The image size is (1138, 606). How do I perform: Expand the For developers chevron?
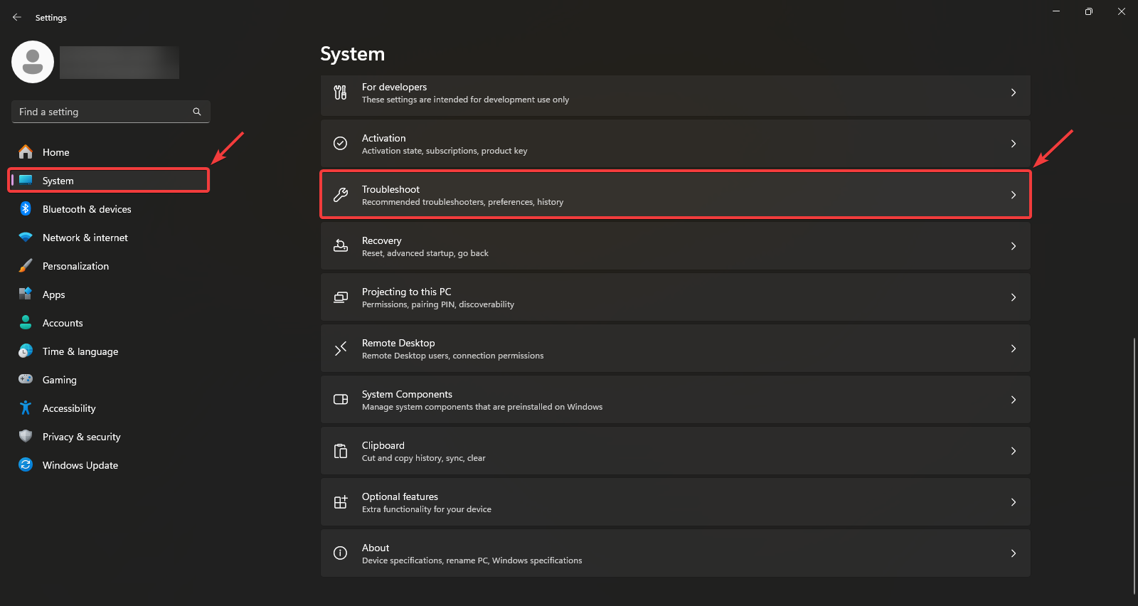tap(1014, 92)
